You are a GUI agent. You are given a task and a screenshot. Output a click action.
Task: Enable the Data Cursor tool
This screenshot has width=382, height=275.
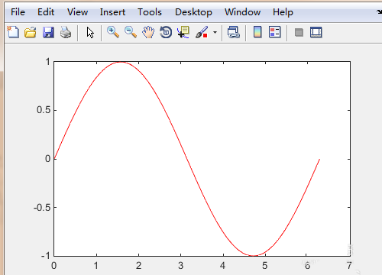click(183, 32)
